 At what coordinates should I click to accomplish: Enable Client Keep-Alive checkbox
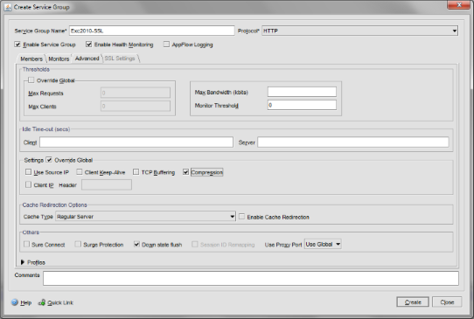(x=80, y=172)
